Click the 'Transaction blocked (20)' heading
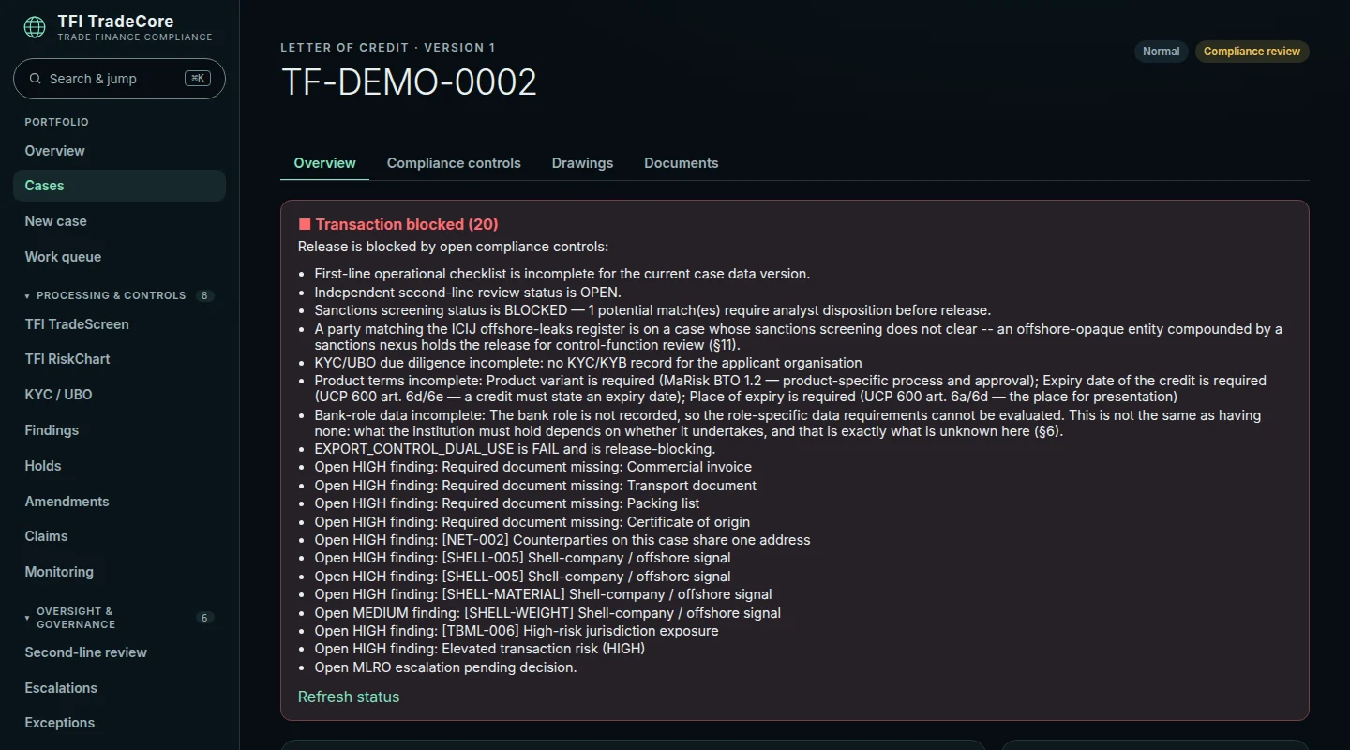 pos(407,224)
